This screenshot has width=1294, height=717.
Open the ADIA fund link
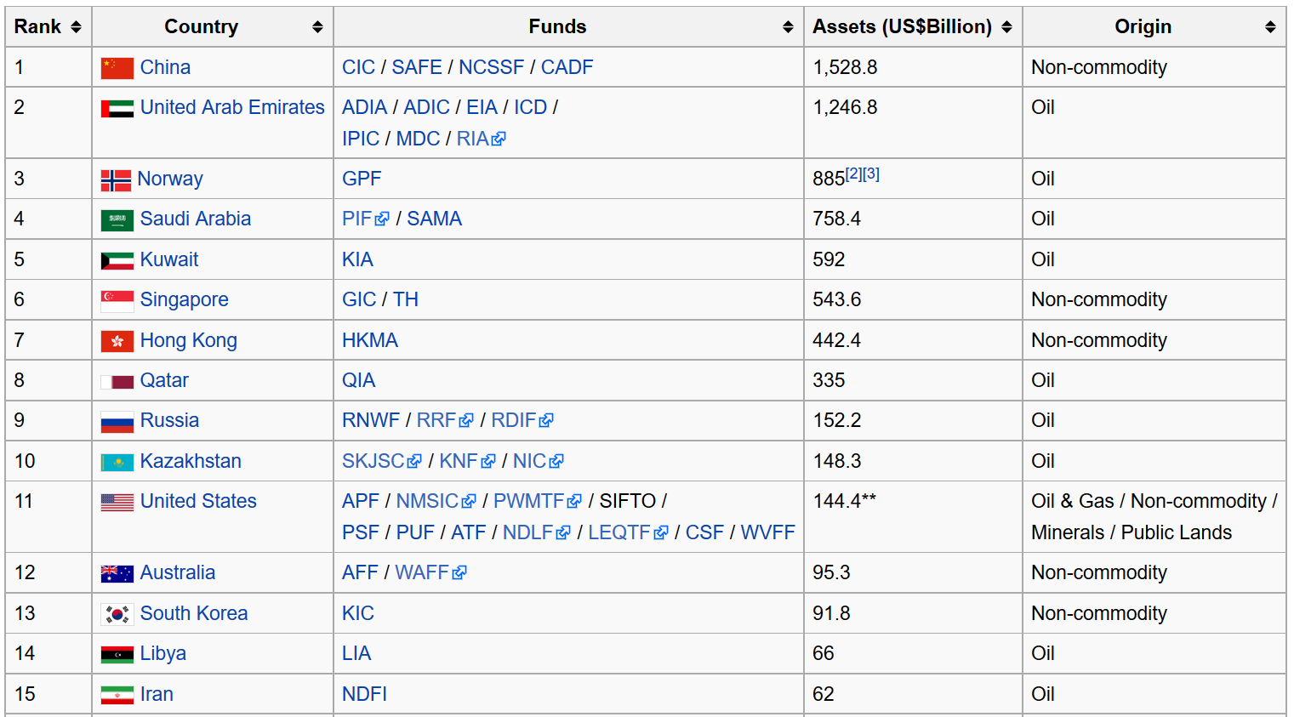coord(364,107)
